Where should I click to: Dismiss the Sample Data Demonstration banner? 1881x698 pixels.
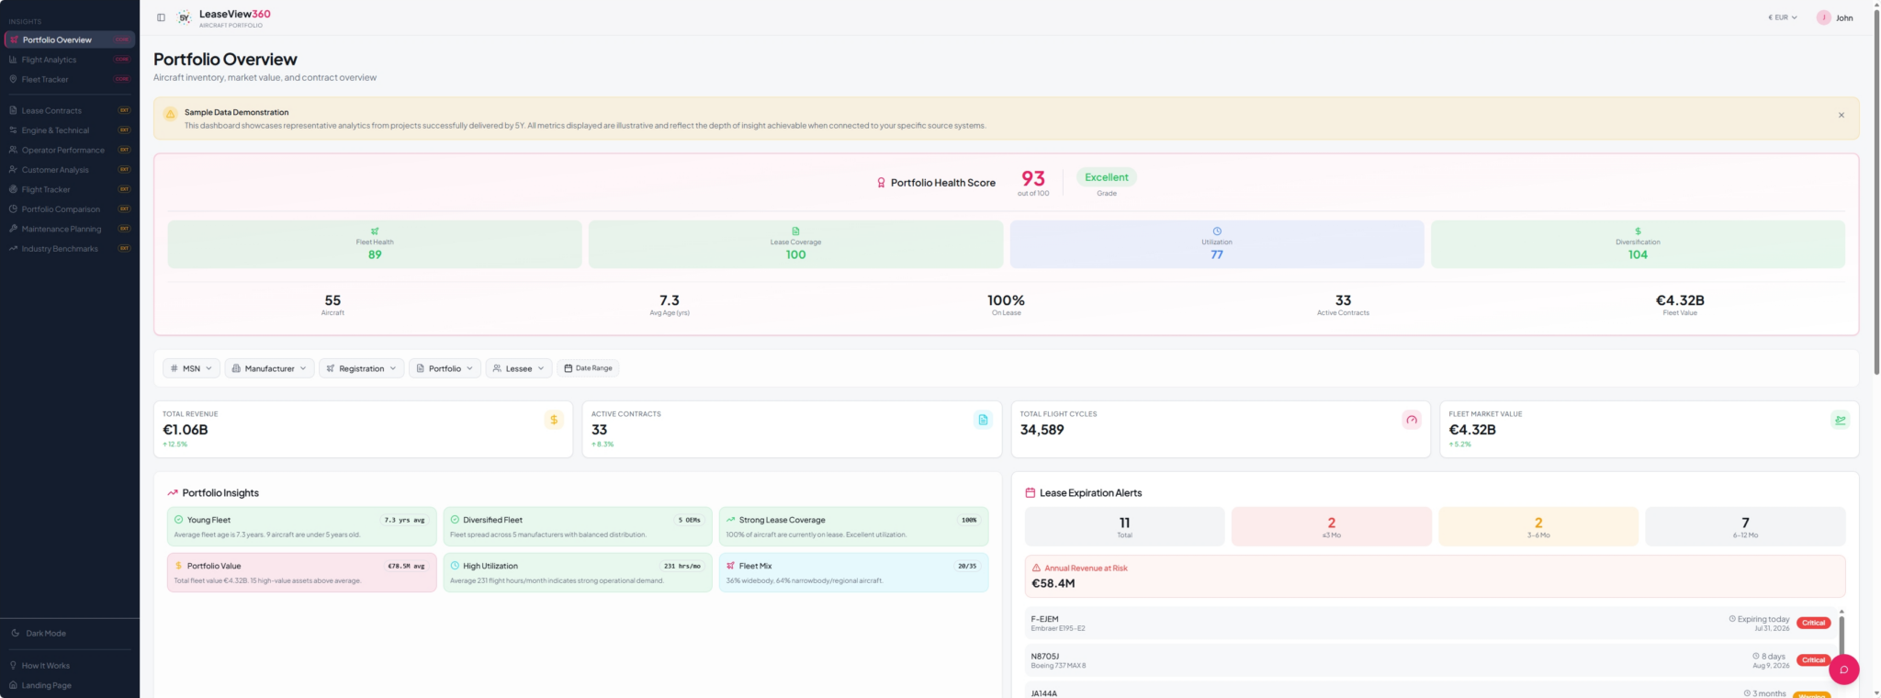point(1841,116)
